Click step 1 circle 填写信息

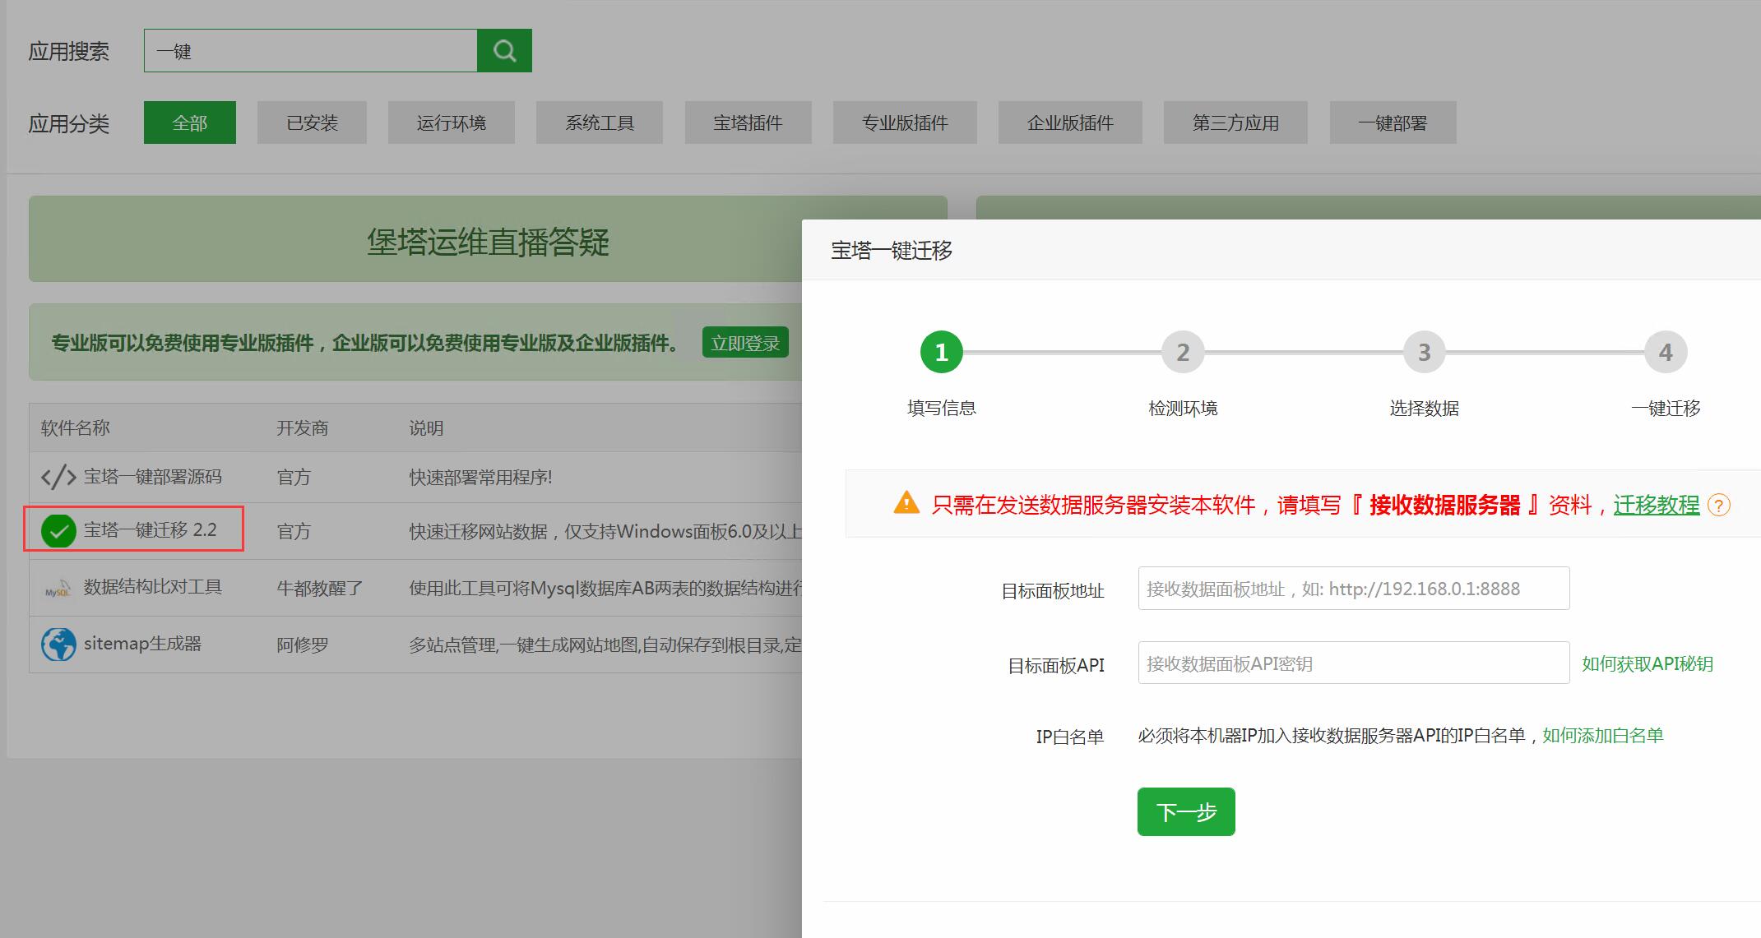pyautogui.click(x=942, y=352)
